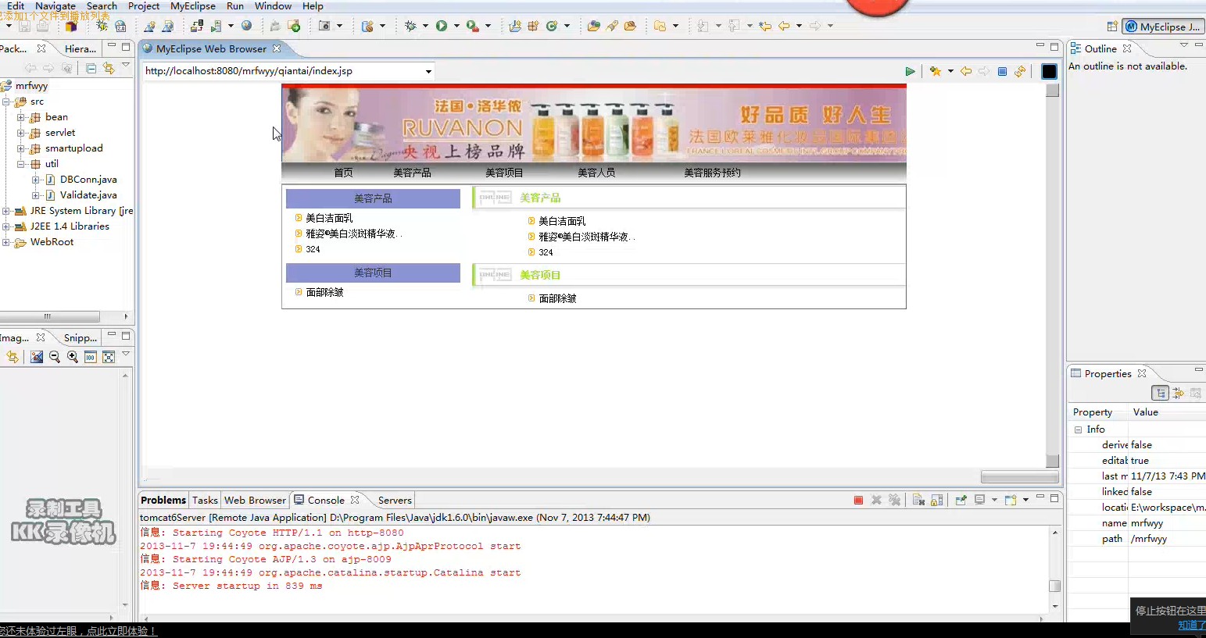
Task: Collapse the Info group in Properties
Action: 1079,429
